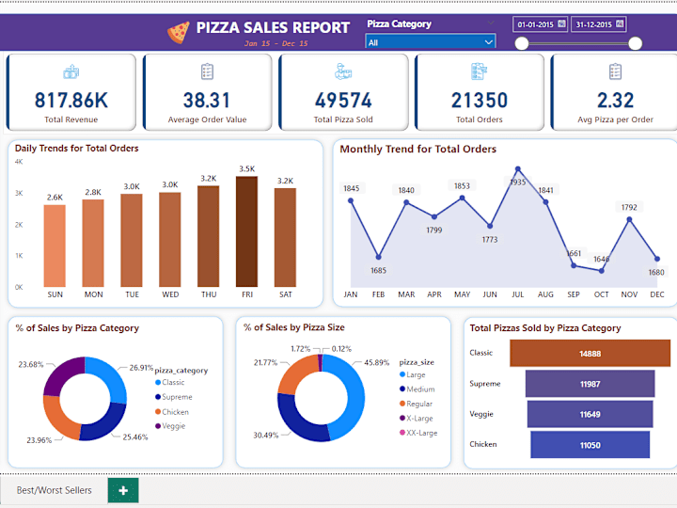Click the 817.86K Total Revenue value

tap(71, 101)
